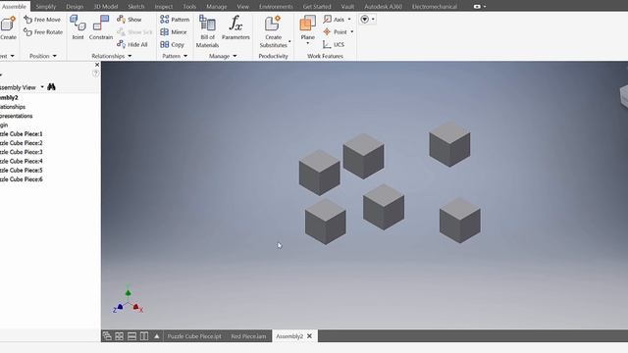Open the Axis dropdown arrow
628x353 pixels.
349,20
